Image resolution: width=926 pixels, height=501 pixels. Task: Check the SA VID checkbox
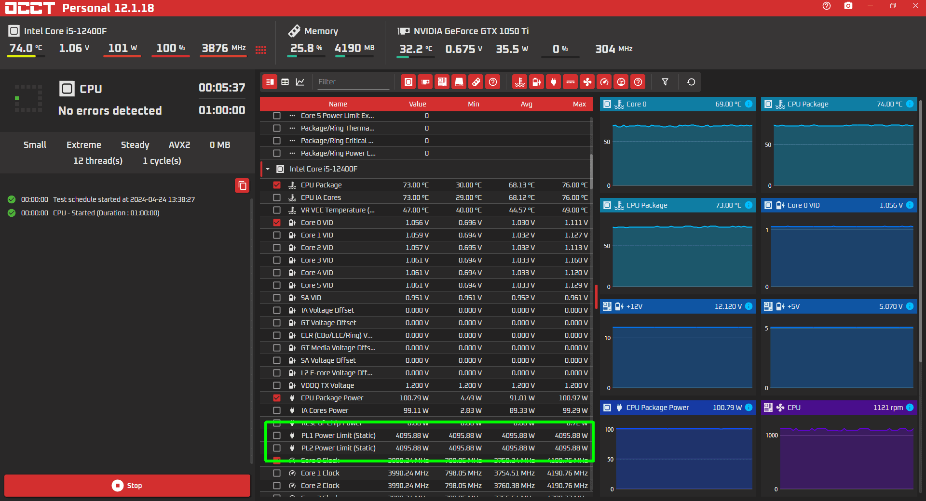coord(277,298)
